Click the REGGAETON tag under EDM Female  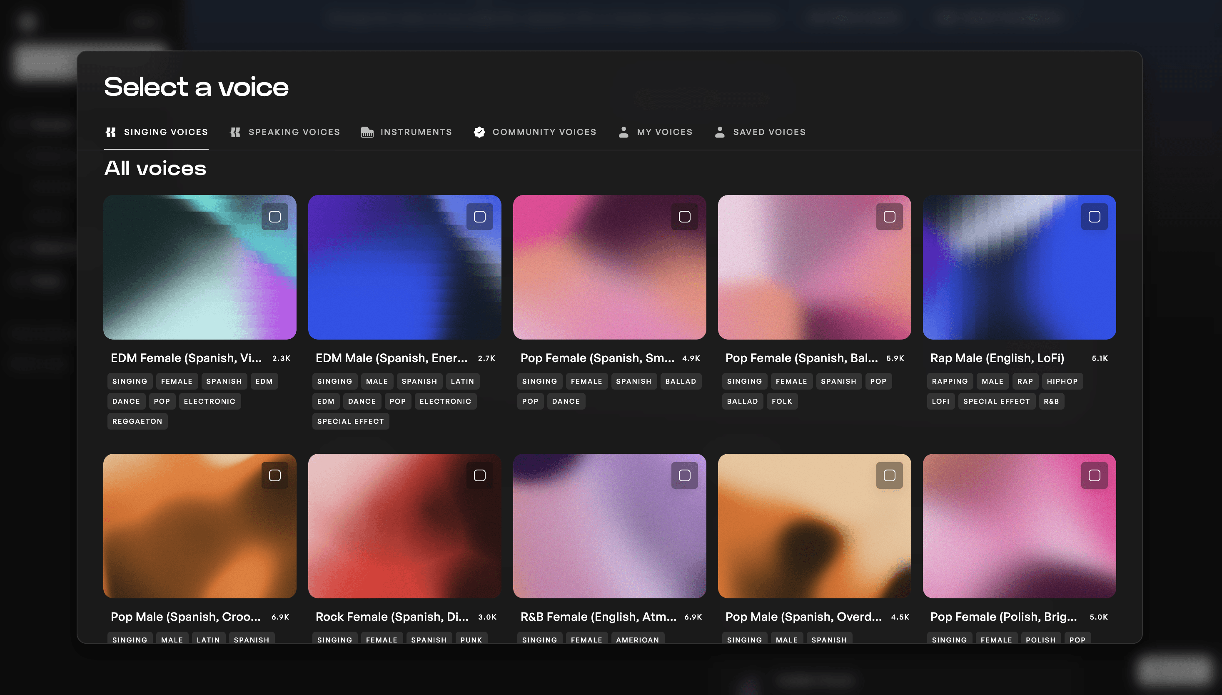(137, 422)
